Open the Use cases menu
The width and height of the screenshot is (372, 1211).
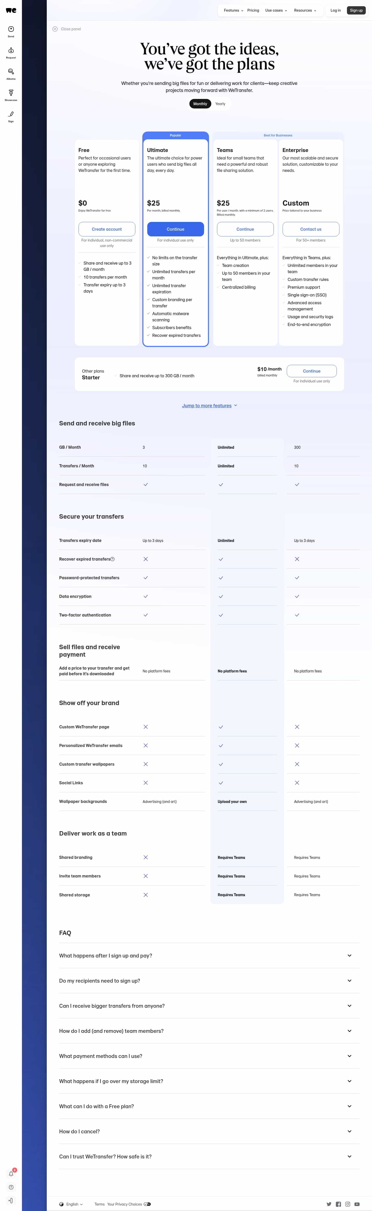click(x=276, y=10)
